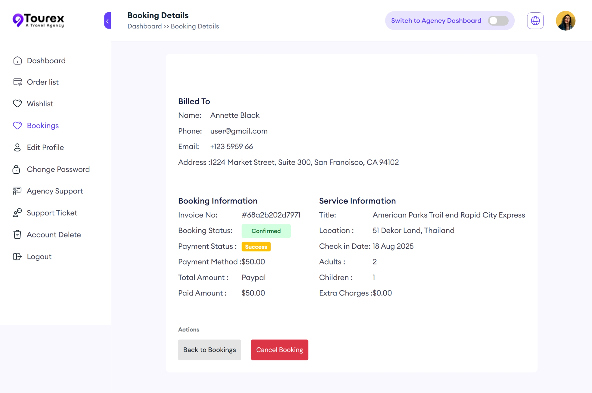Click the Edit Profile person icon
592x393 pixels.
(17, 147)
